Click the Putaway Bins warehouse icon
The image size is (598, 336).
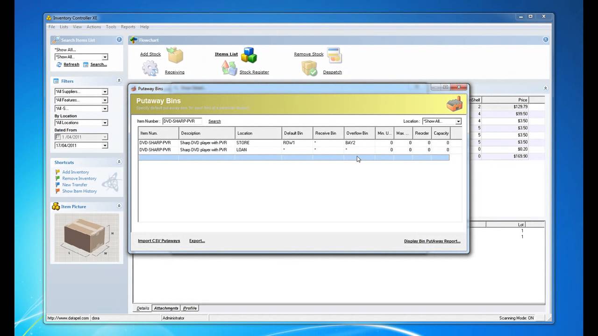tap(455, 104)
